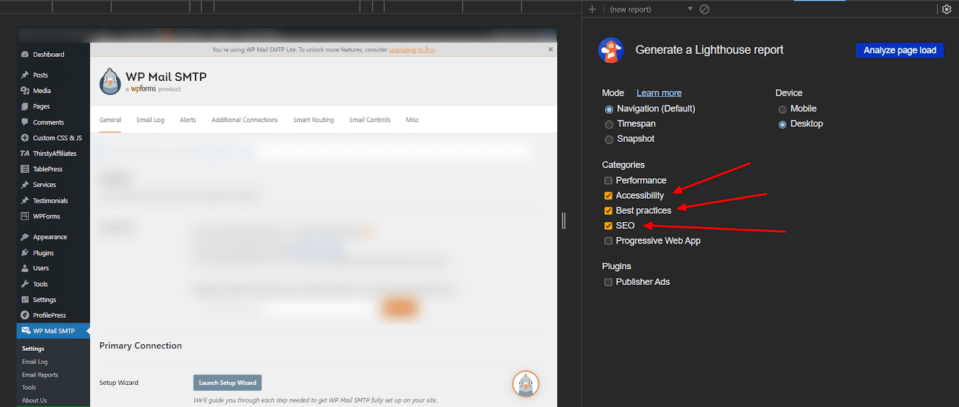Open the Misc tab

(x=412, y=120)
